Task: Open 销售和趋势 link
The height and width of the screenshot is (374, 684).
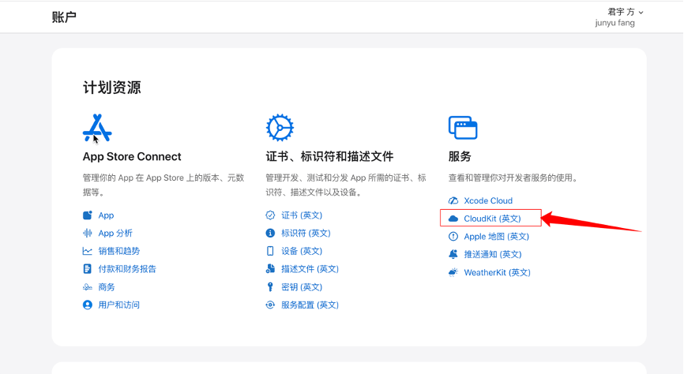Action: 119,251
